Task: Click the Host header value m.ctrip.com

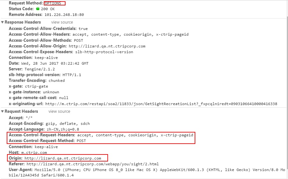Action: pyautogui.click(x=32, y=153)
